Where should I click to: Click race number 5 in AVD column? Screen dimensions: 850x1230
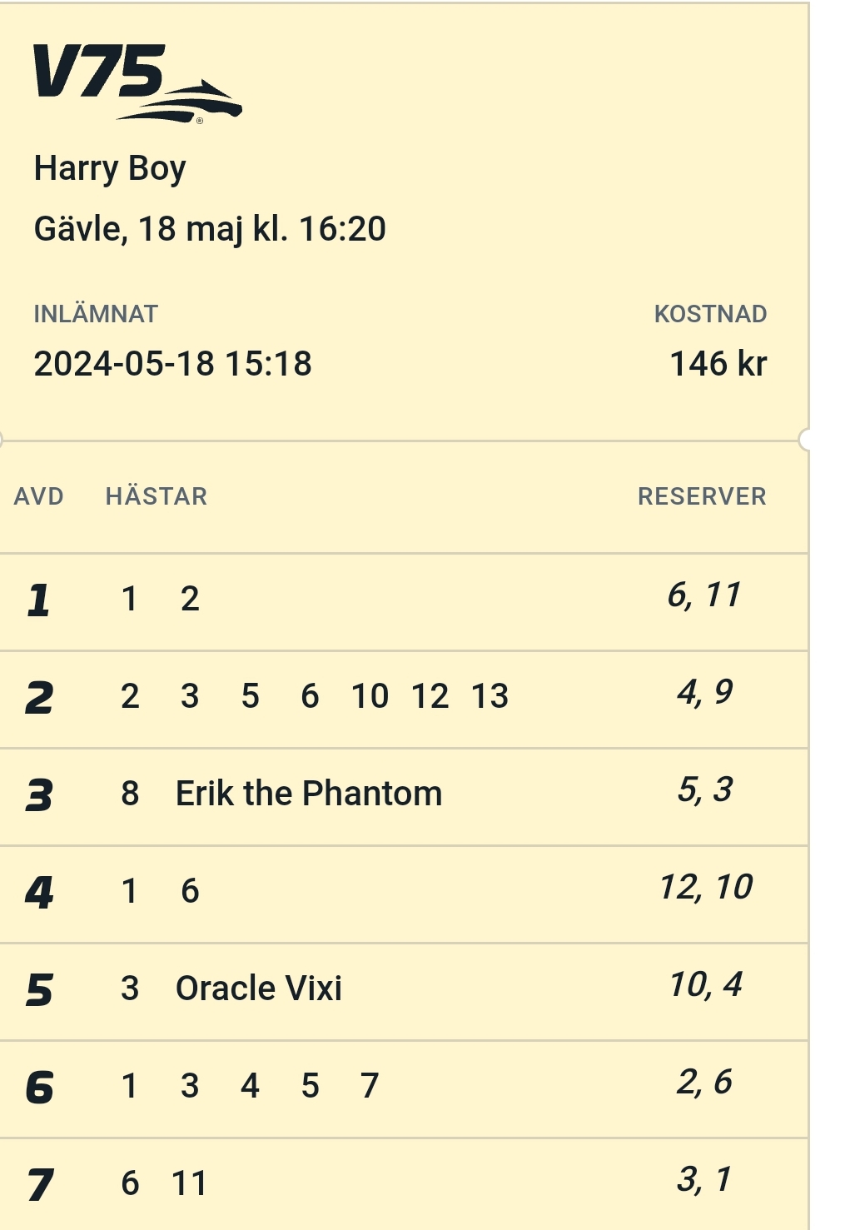[39, 990]
